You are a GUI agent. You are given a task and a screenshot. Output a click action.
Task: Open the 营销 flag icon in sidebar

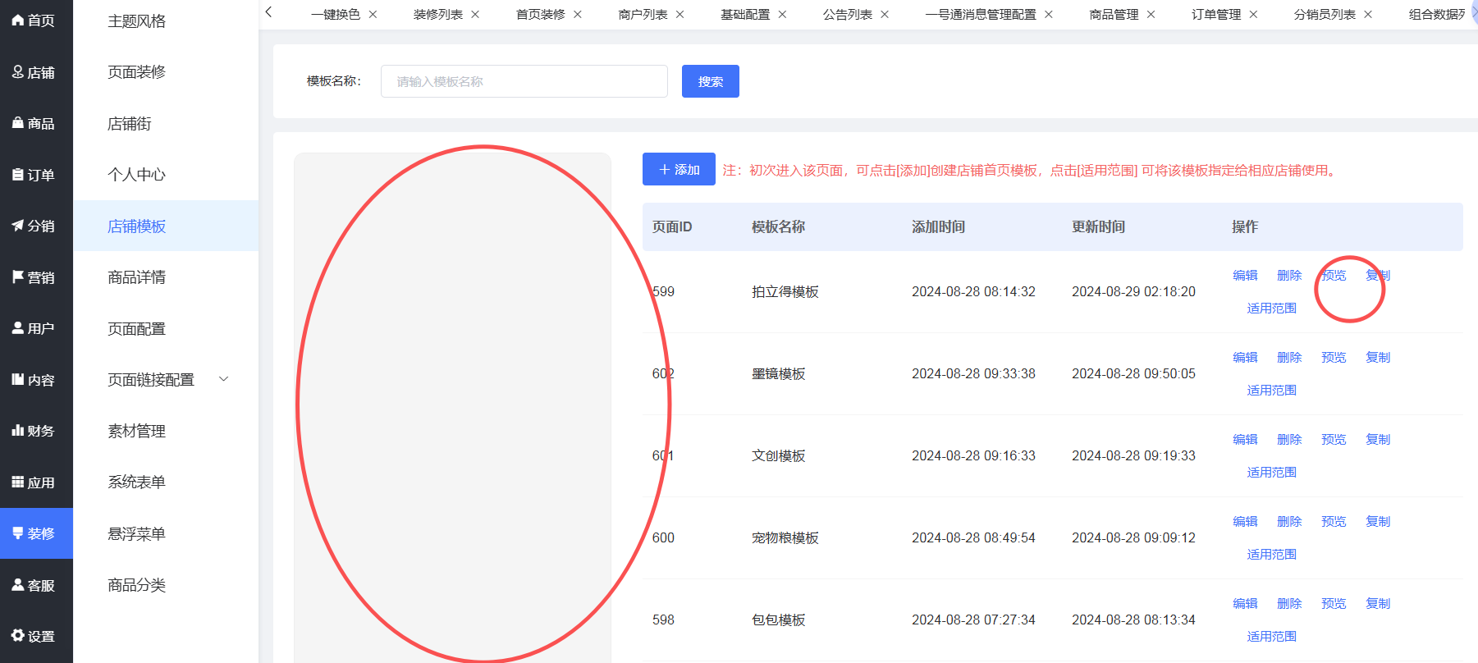pos(18,277)
